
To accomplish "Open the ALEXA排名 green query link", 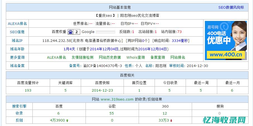I will coord(56,58).
